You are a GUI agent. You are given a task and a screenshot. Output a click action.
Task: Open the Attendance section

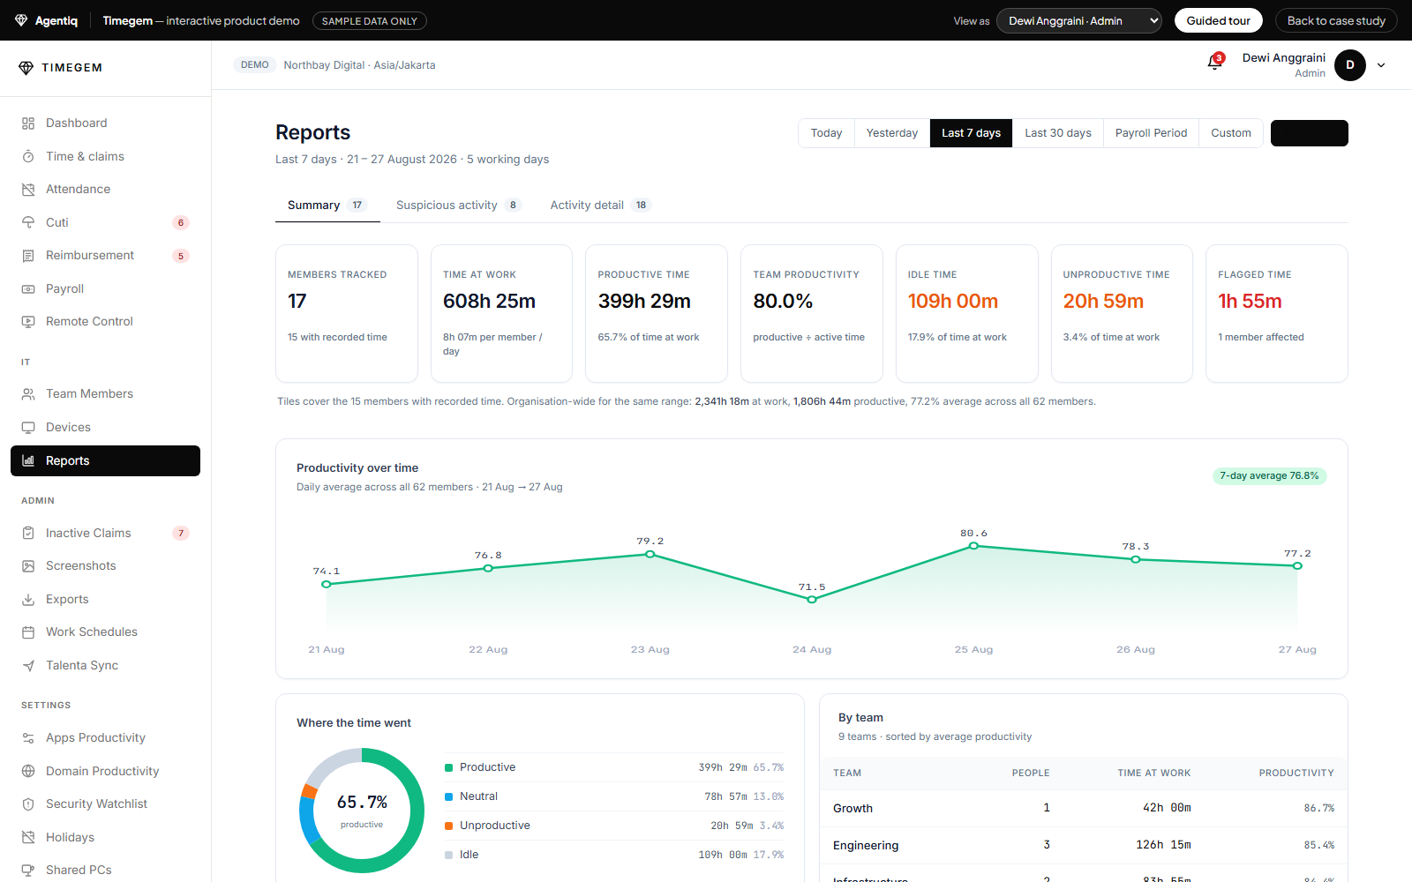point(105,190)
